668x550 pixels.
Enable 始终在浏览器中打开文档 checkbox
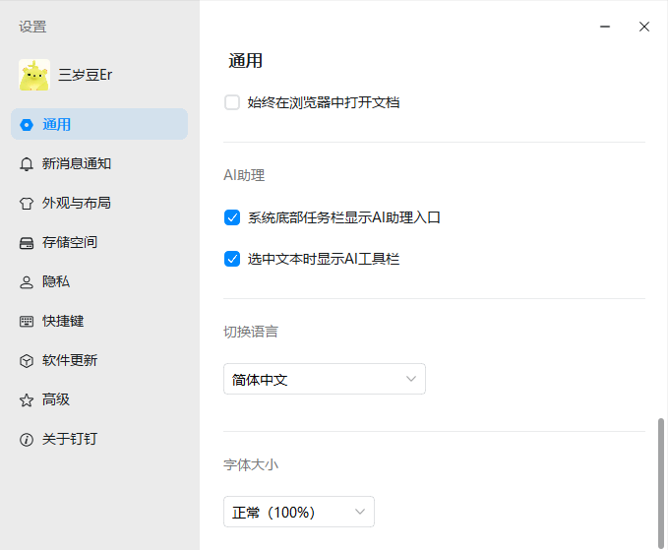pyautogui.click(x=232, y=102)
